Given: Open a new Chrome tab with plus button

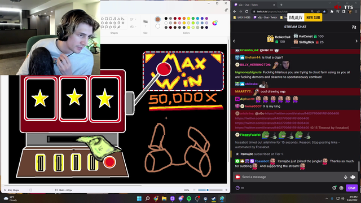Looking at the screenshot, I should click(281, 5).
